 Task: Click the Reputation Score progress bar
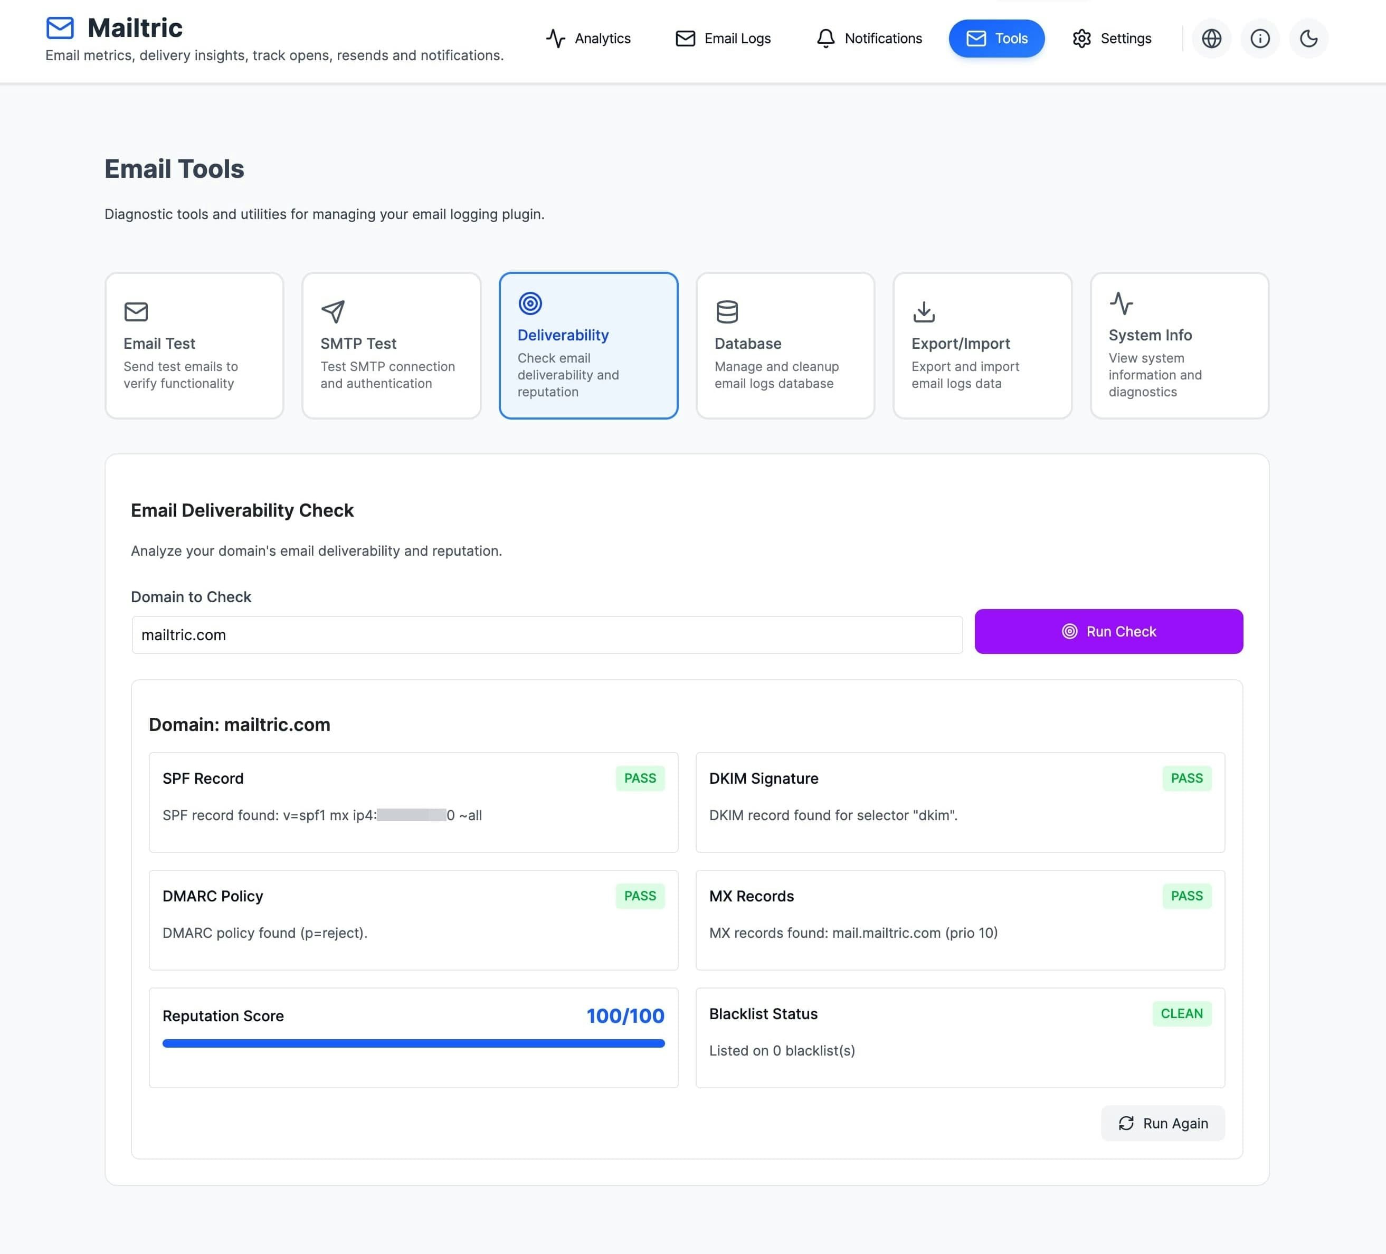click(413, 1043)
